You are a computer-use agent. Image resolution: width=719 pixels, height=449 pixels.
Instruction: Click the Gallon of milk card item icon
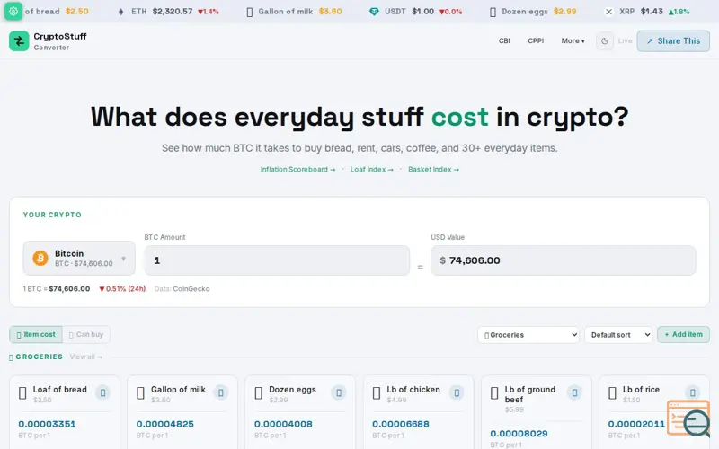point(140,393)
